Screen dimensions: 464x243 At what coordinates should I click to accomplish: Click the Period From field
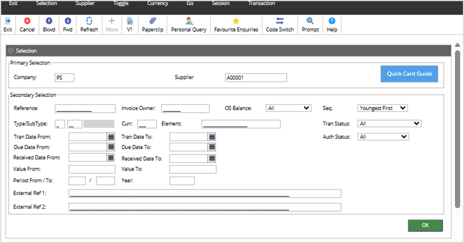tap(77, 181)
